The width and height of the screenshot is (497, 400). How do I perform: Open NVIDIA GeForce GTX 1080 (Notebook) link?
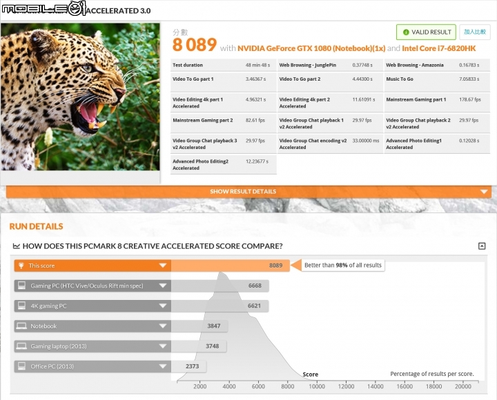coord(311,48)
